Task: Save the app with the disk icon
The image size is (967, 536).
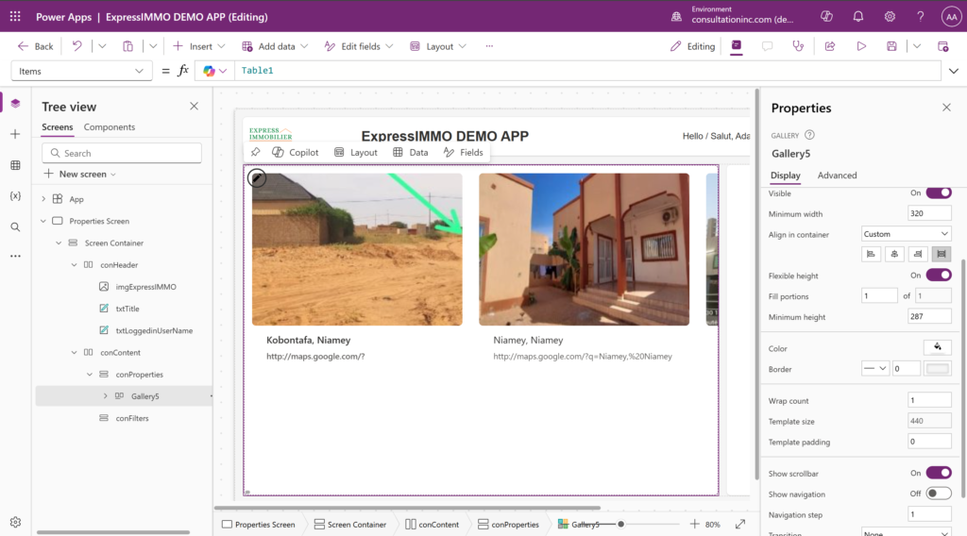Action: [891, 46]
